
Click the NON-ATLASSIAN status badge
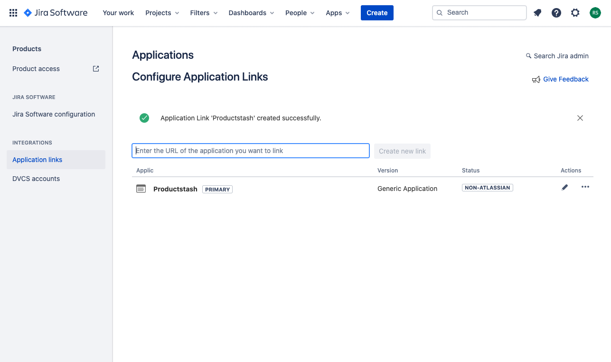click(x=488, y=188)
